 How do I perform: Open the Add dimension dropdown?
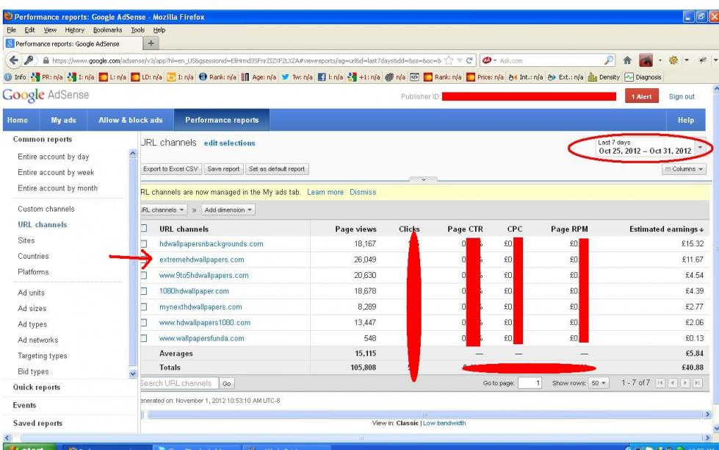click(228, 210)
